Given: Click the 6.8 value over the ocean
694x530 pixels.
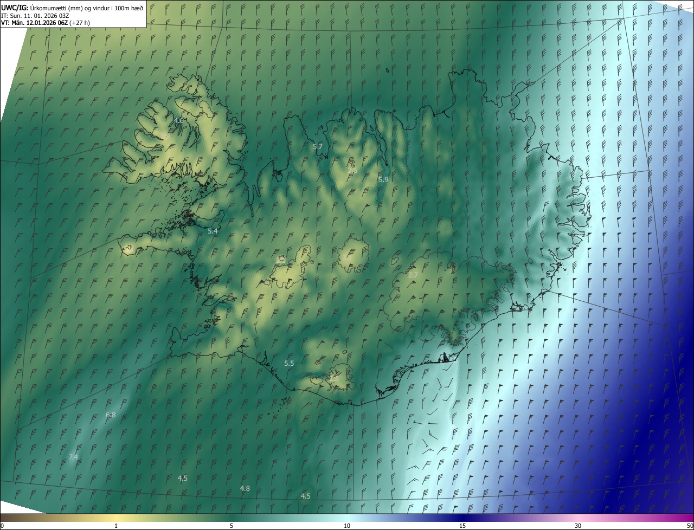Looking at the screenshot, I should click(111, 415).
